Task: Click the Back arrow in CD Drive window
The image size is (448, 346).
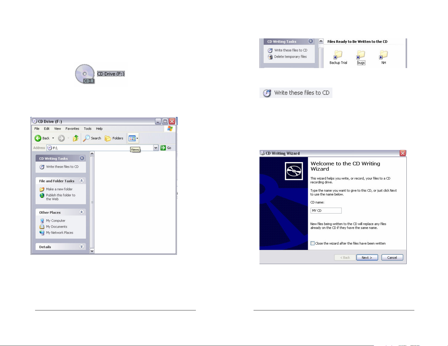Action: [x=38, y=138]
